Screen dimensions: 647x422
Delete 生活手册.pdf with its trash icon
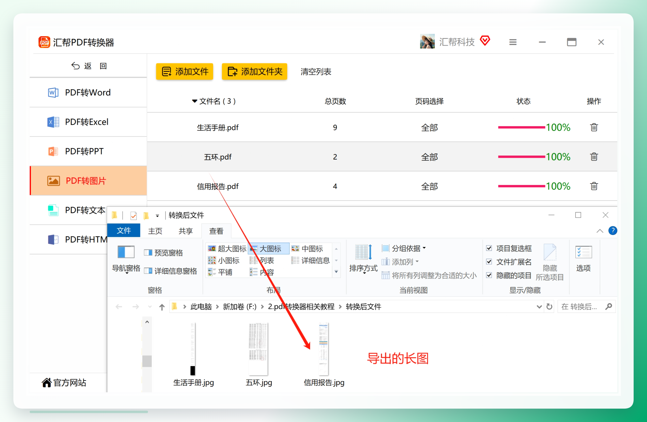coord(594,127)
